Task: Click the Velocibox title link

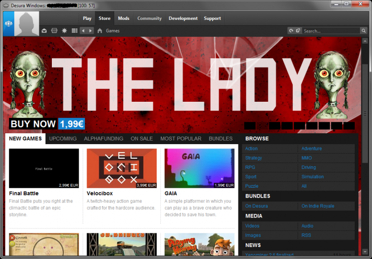Action: 100,193
